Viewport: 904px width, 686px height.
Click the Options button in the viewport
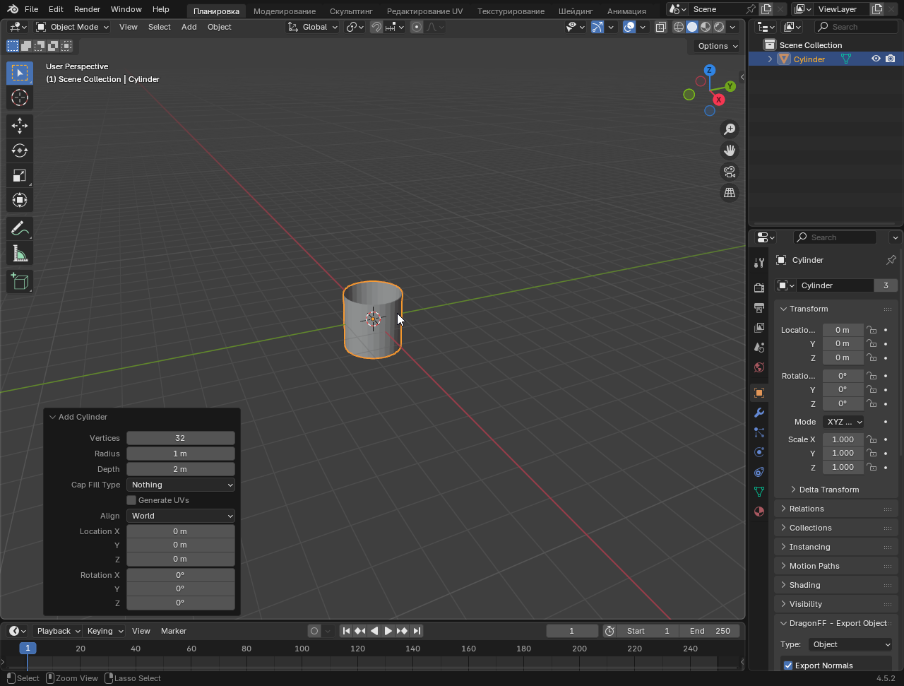click(x=715, y=45)
